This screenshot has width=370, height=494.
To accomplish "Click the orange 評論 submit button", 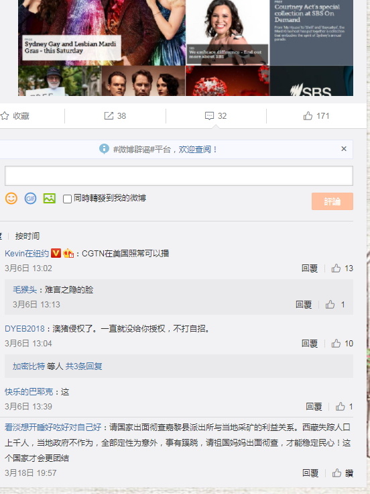I will coord(332,201).
